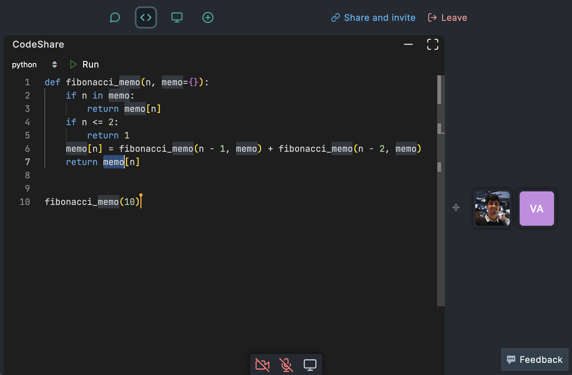This screenshot has width=572, height=375.
Task: Unmute the microphone
Action: (x=286, y=365)
